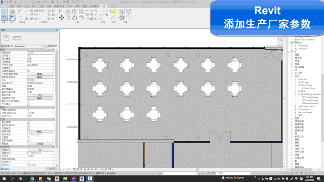Open the fifth ribbon tab after the File tab
This screenshot has height=182, width=324.
[x=42, y=7]
